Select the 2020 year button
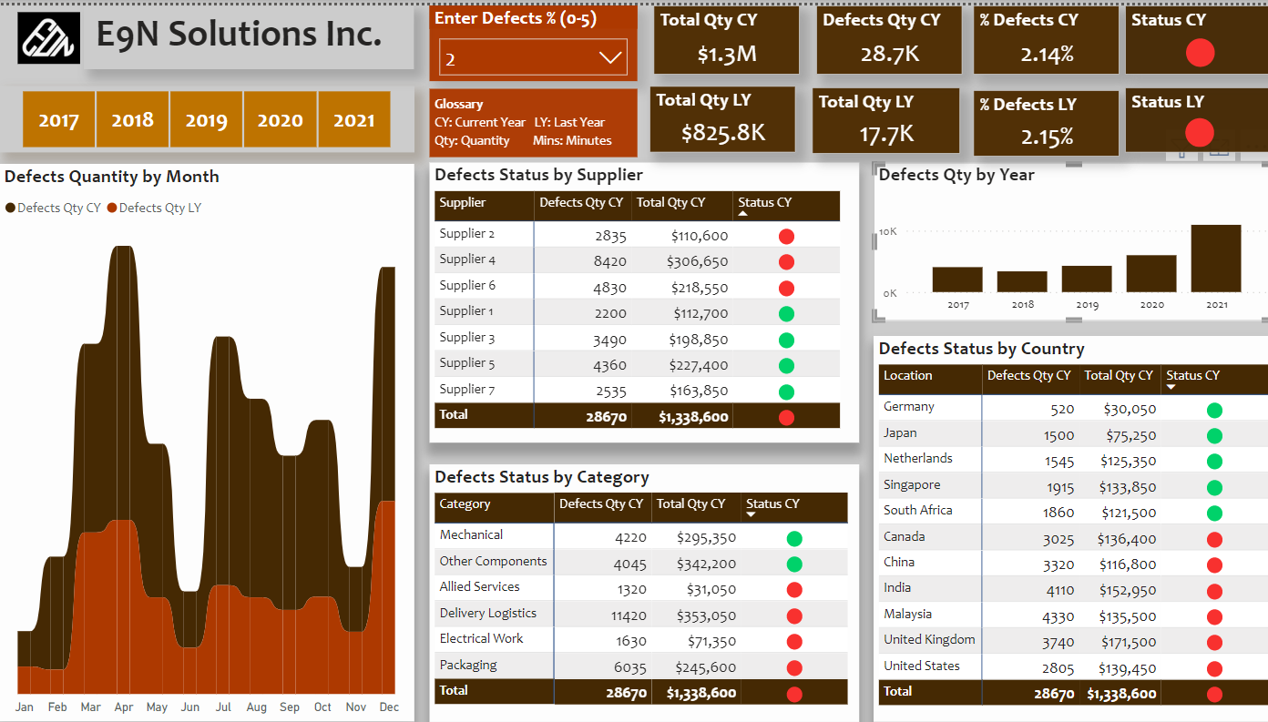 pos(280,119)
